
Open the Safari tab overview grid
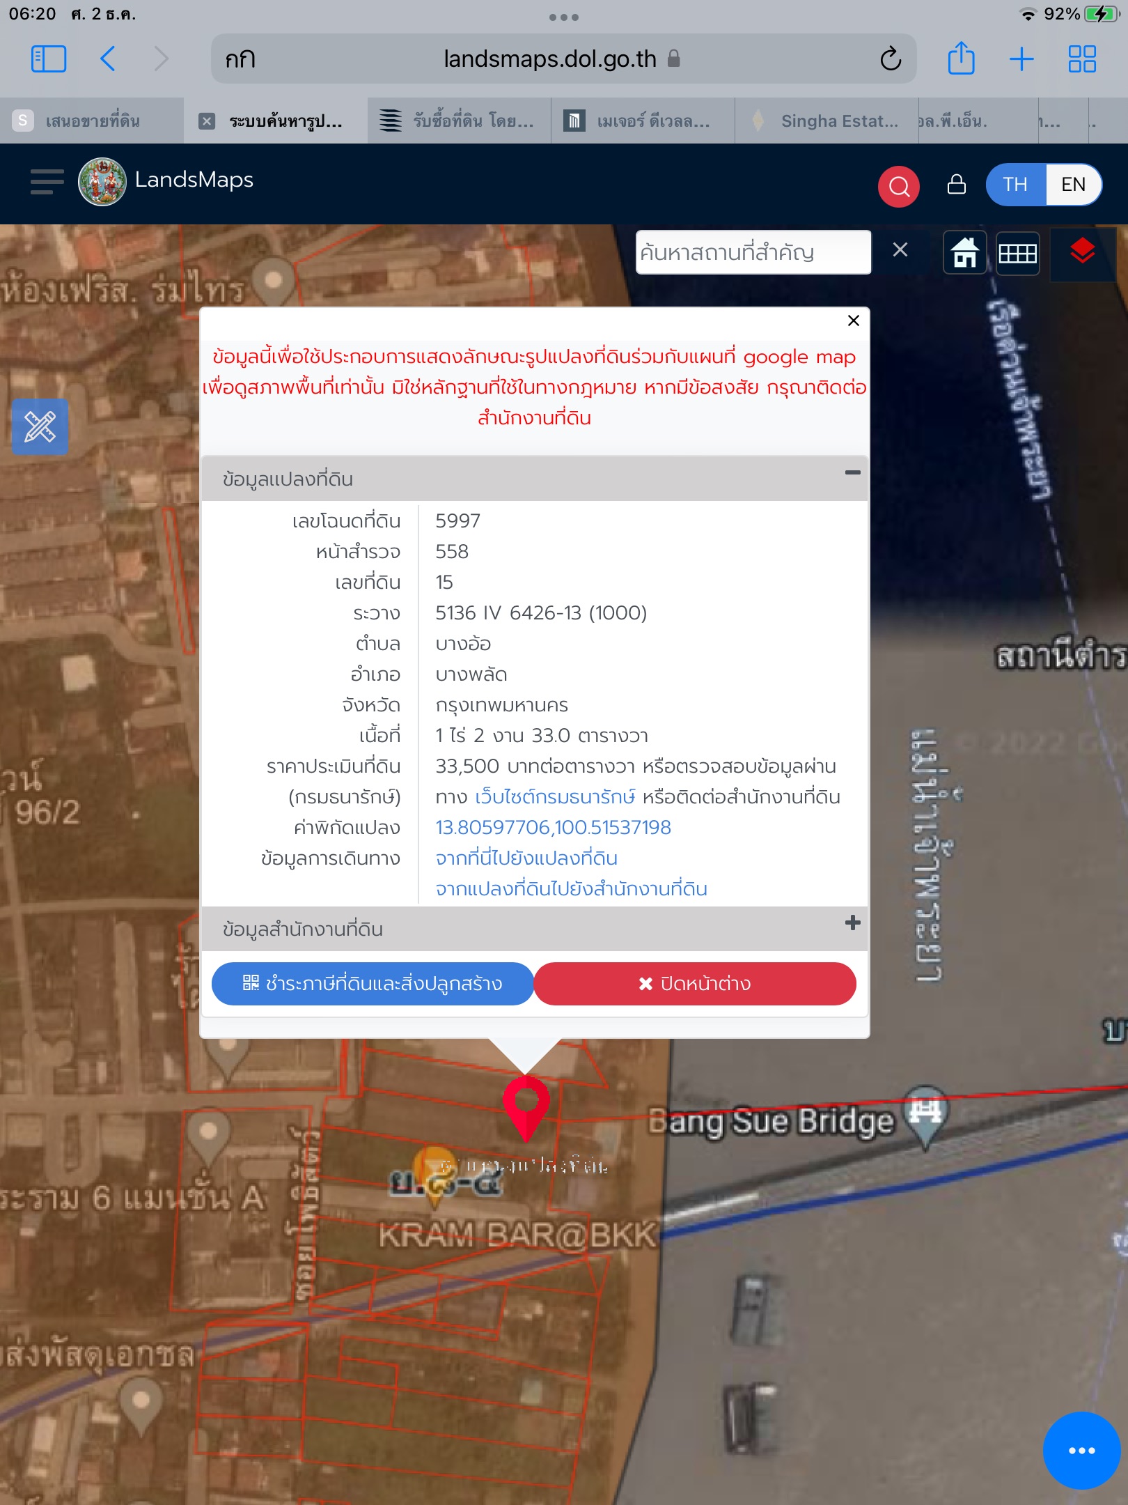[1082, 59]
